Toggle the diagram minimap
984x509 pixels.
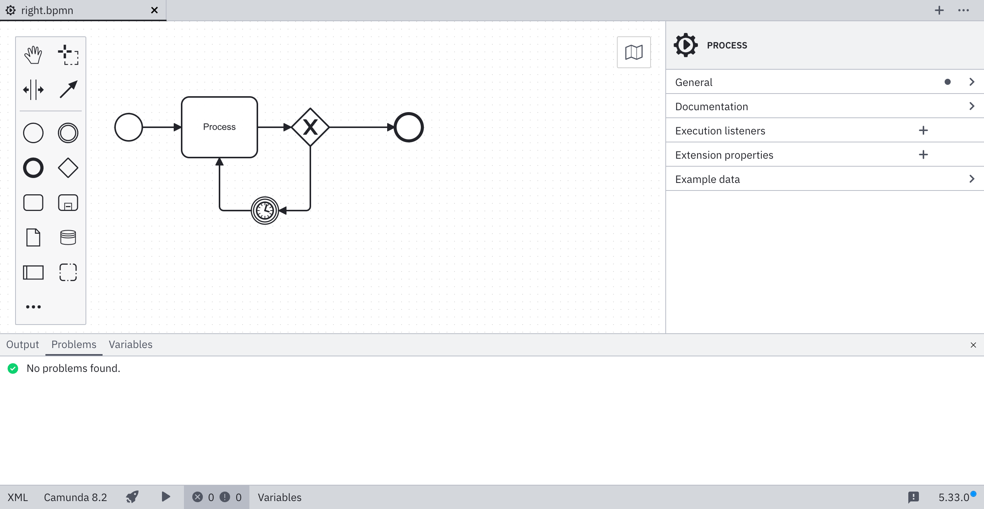(x=633, y=52)
